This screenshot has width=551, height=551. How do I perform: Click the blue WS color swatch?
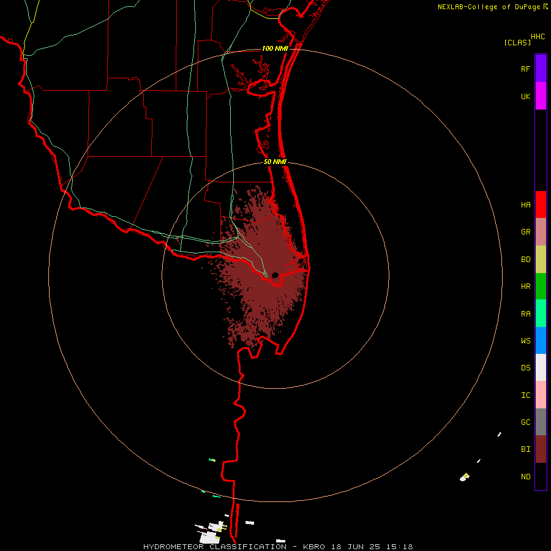(541, 340)
